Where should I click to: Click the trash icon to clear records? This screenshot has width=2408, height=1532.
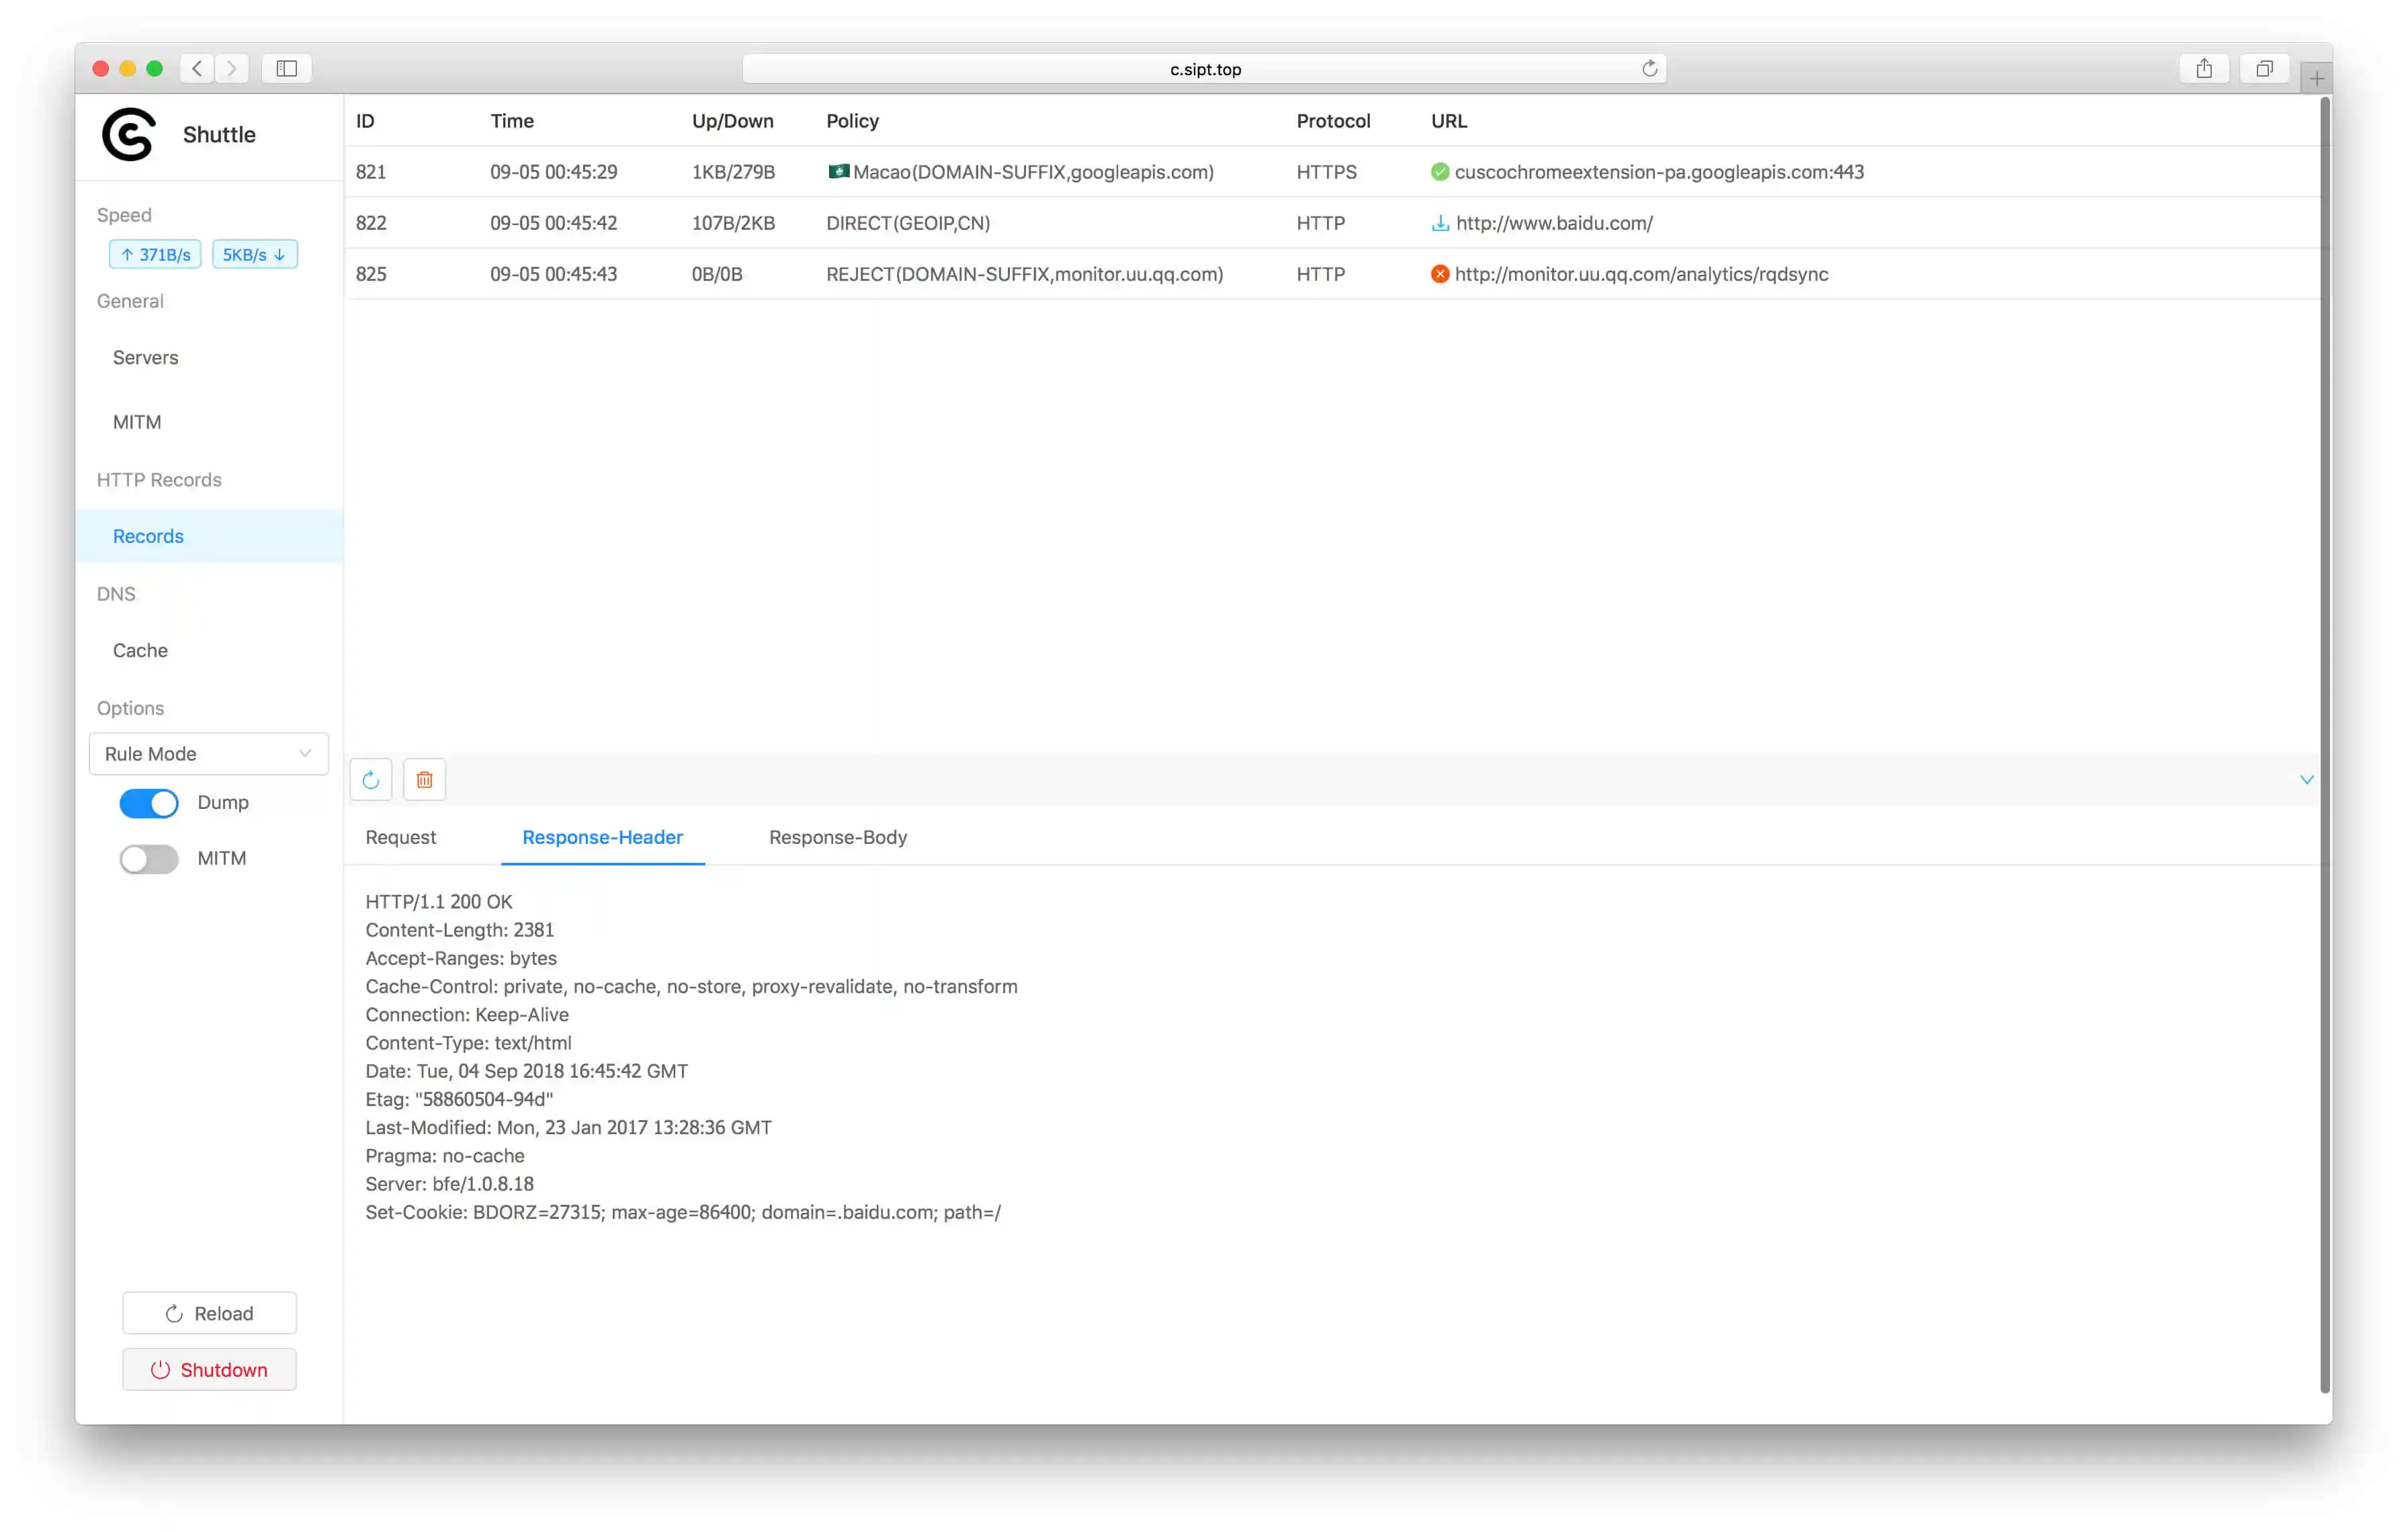pyautogui.click(x=424, y=780)
